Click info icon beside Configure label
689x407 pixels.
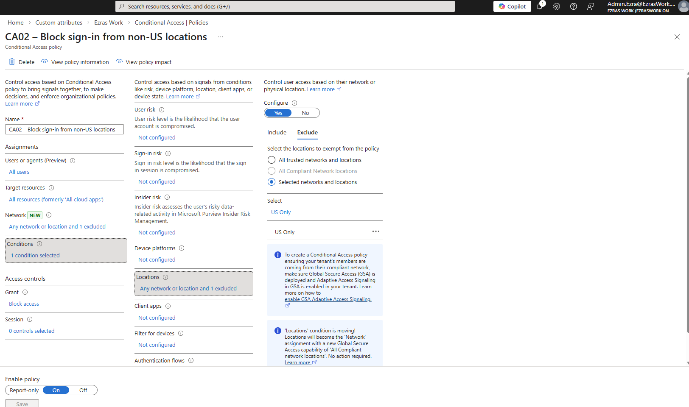pyautogui.click(x=294, y=103)
